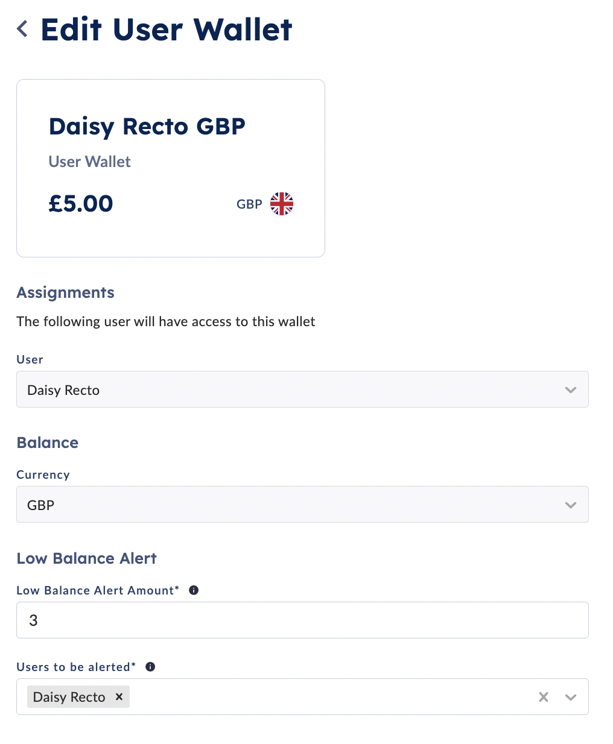Open the Currency dropdown showing GBP
This screenshot has height=744, width=613.
(x=302, y=505)
